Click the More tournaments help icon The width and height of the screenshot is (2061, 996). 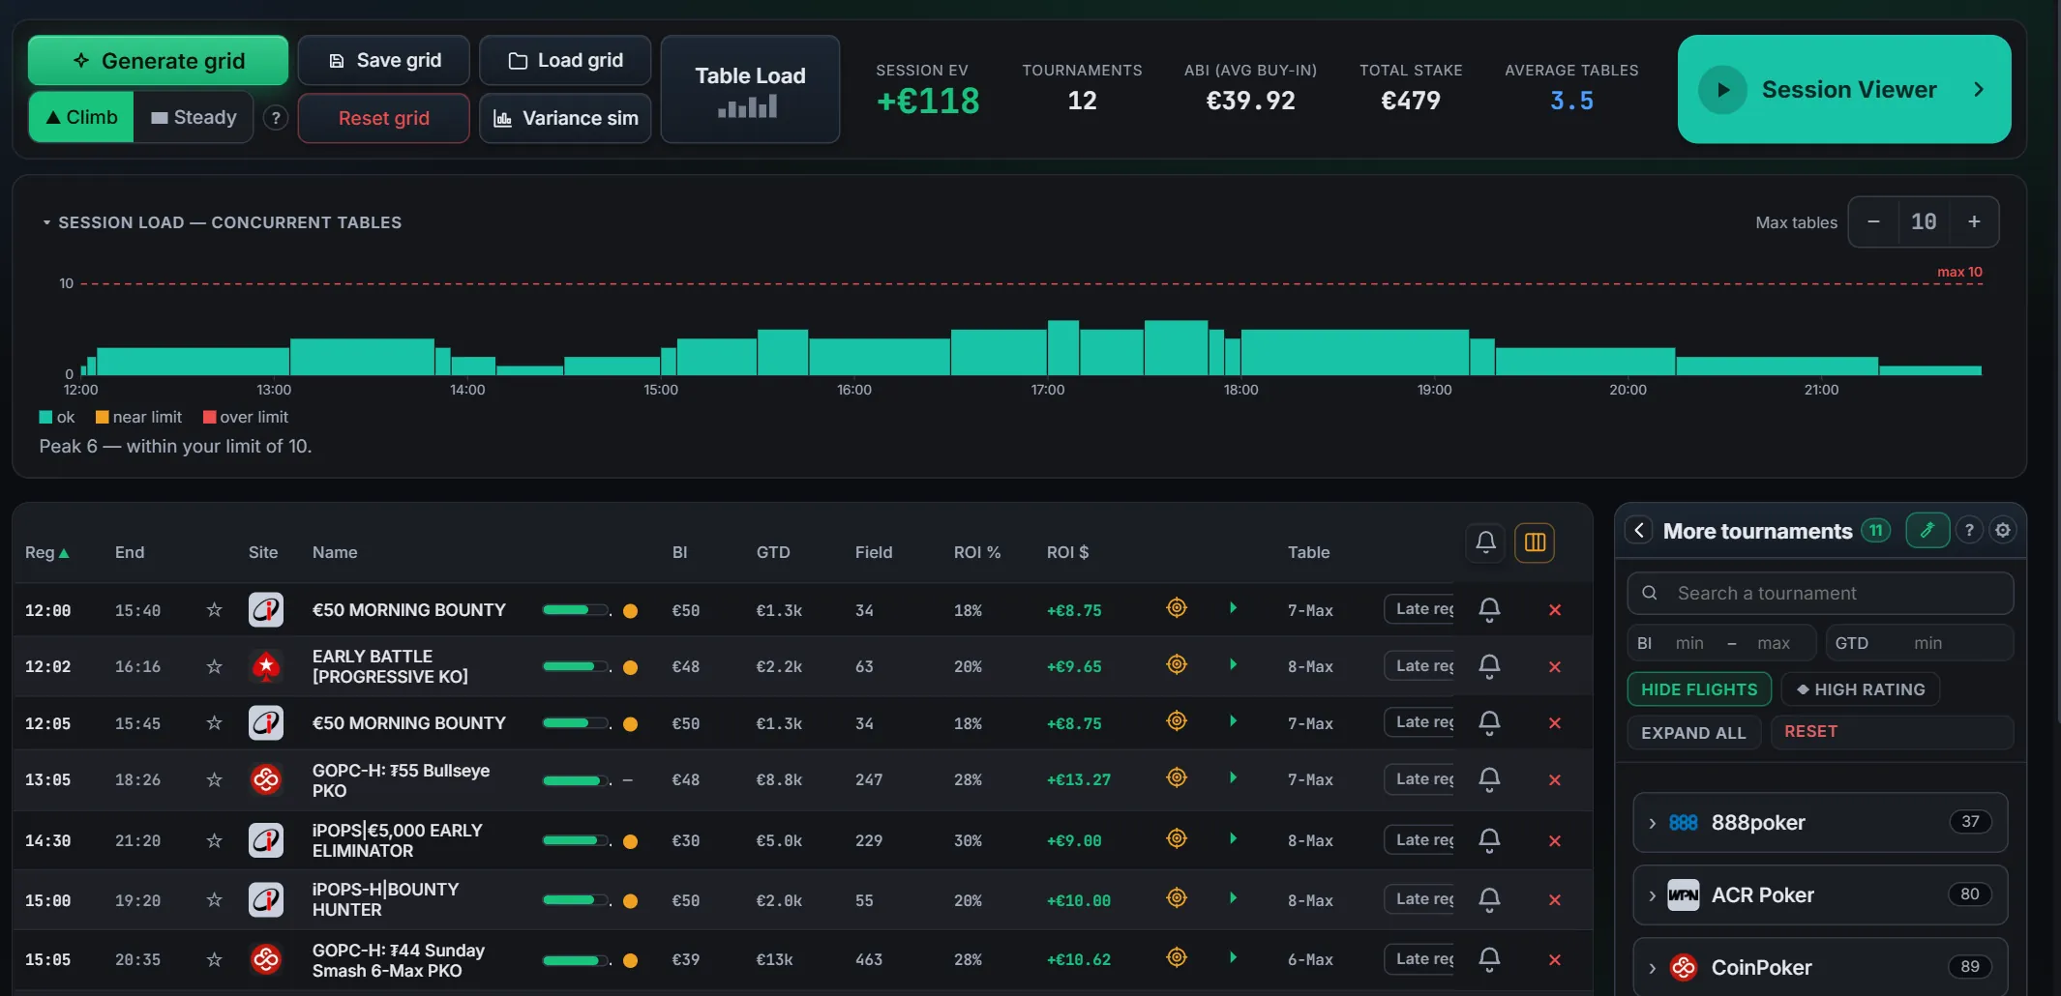(x=1969, y=530)
